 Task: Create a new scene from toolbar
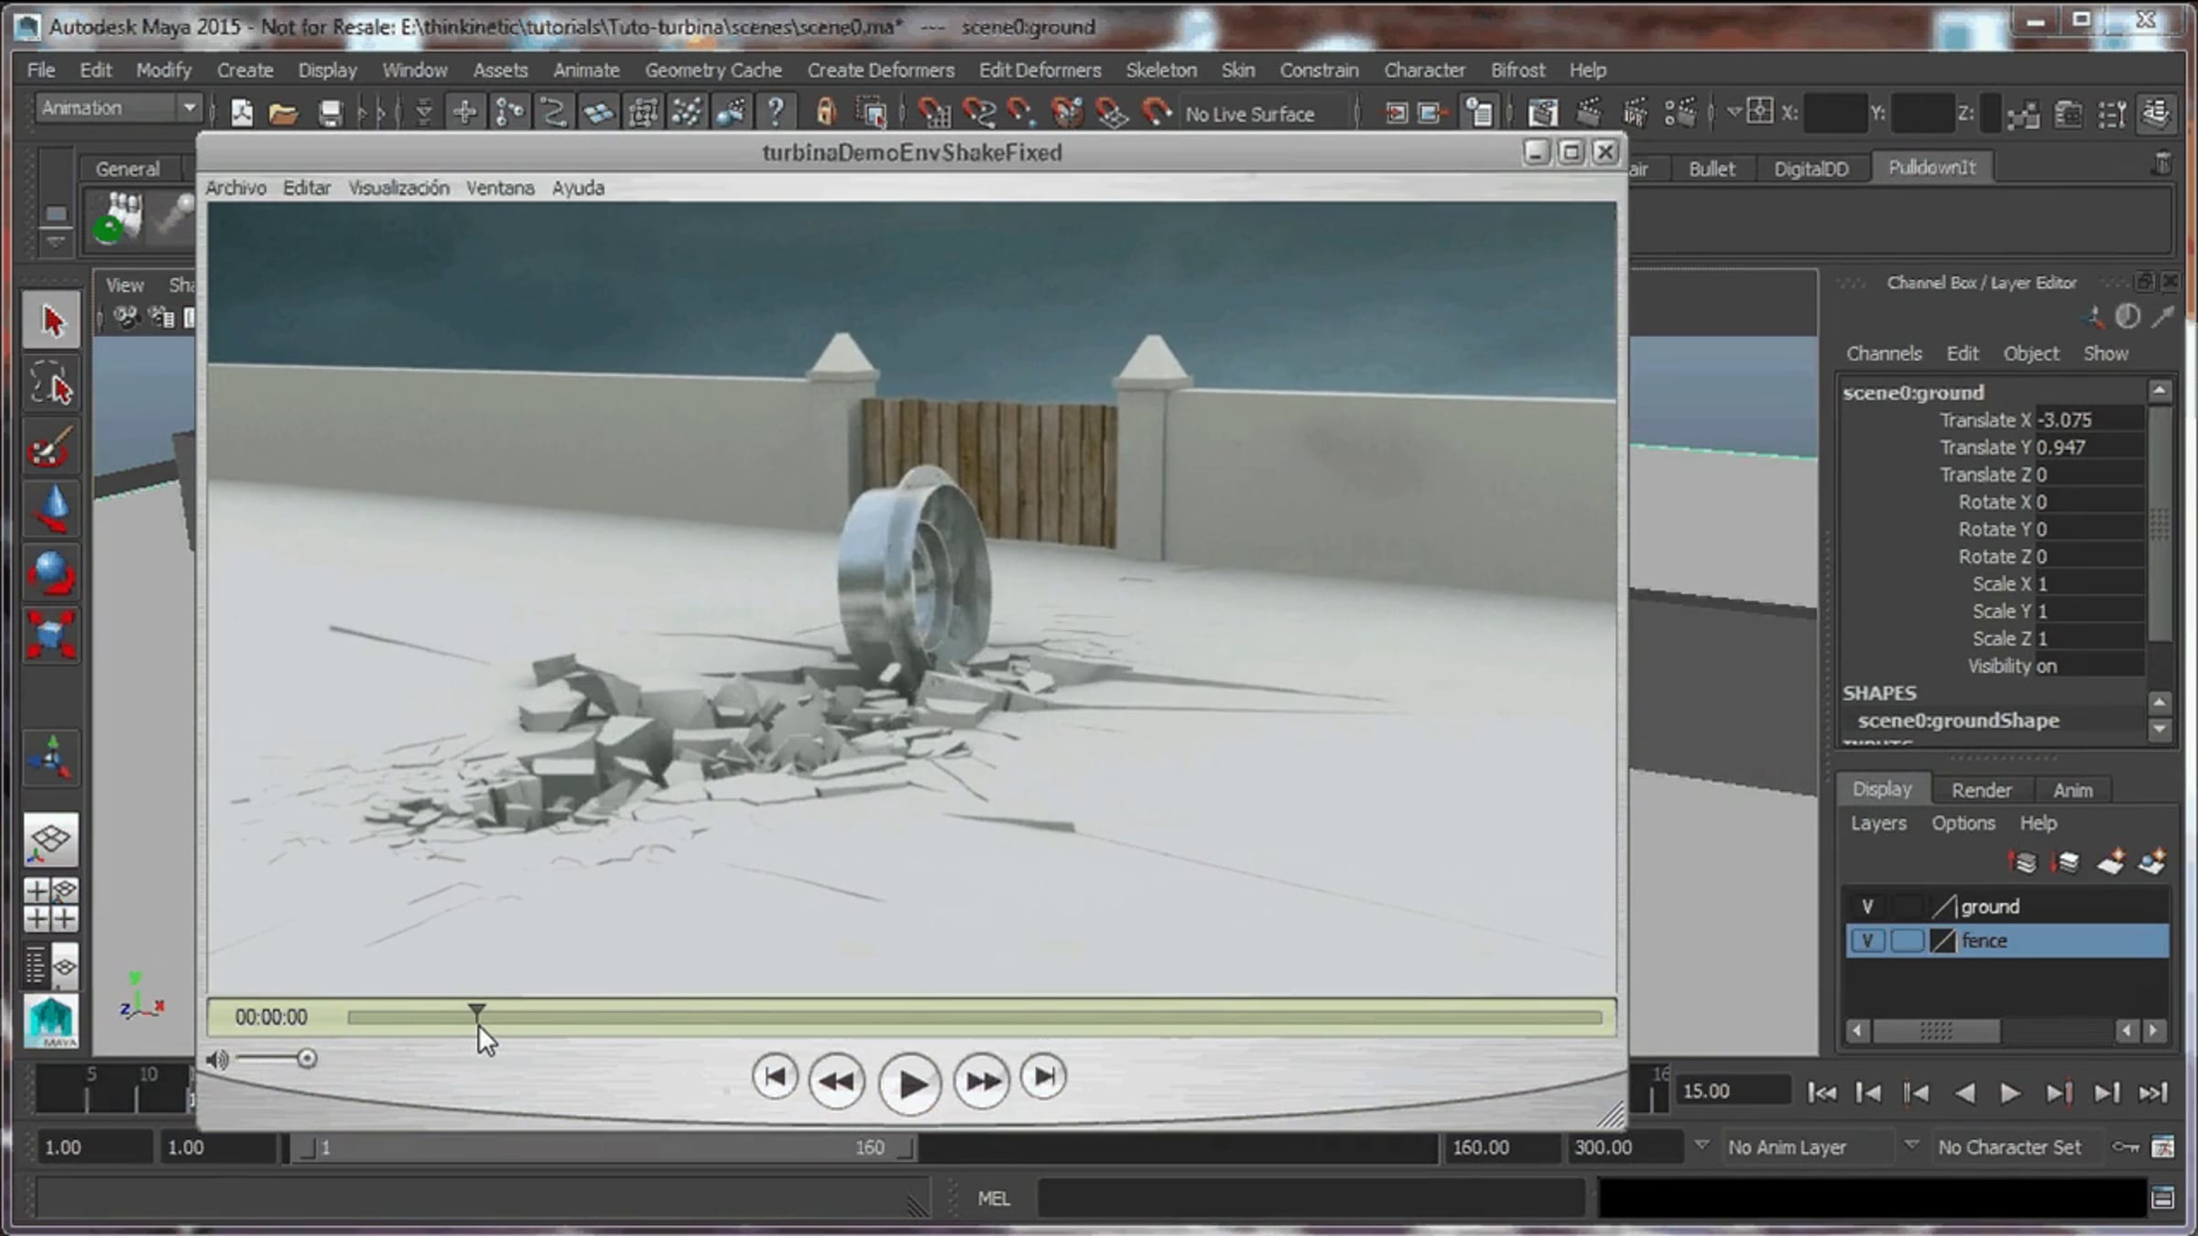[x=242, y=114]
